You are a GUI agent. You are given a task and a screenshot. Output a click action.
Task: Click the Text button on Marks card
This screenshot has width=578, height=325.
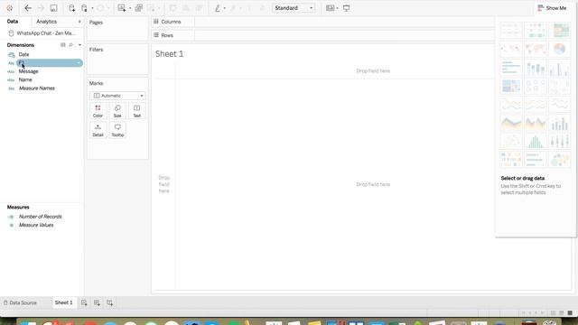click(136, 111)
